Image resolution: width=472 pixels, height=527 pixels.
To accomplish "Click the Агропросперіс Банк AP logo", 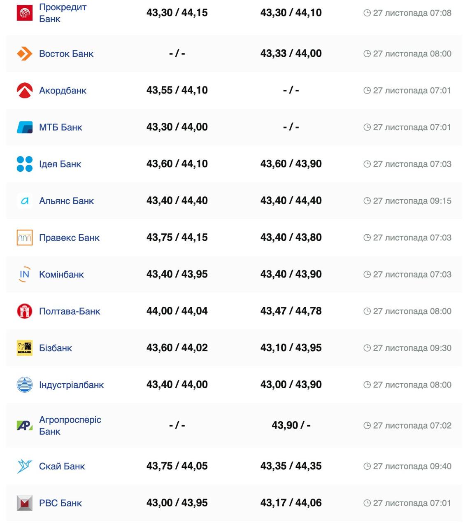I will click(x=25, y=425).
